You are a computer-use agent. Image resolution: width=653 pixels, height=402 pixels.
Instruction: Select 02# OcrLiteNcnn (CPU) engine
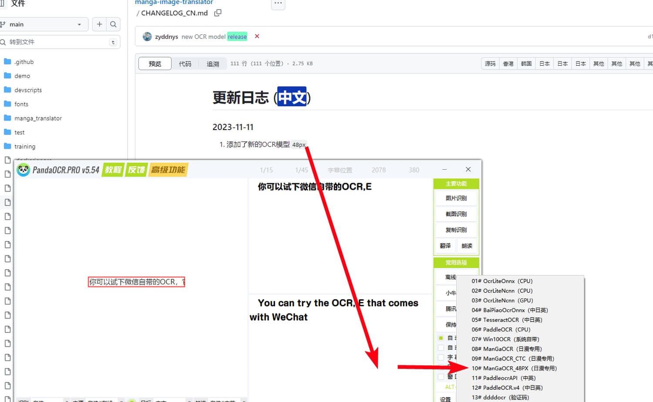click(x=502, y=291)
